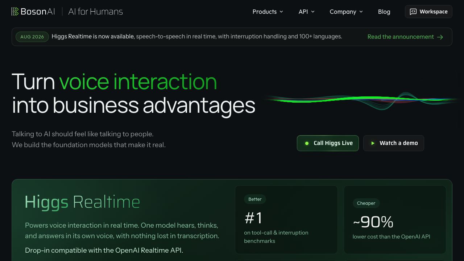
Task: Click the Higgs Realtime announcement text
Action: click(x=197, y=36)
